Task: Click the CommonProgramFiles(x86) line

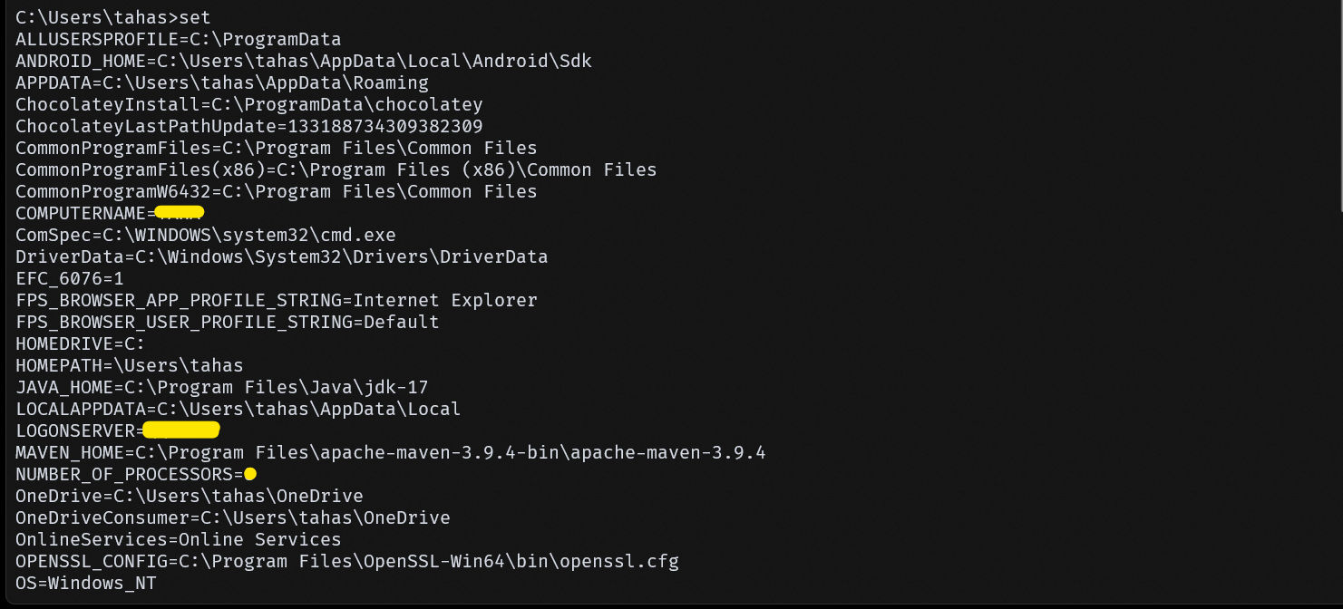Action: 336,169
